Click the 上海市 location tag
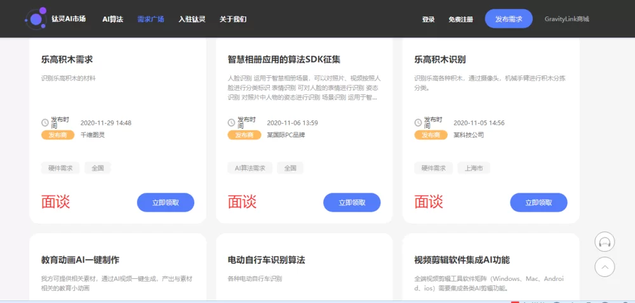 (x=474, y=168)
